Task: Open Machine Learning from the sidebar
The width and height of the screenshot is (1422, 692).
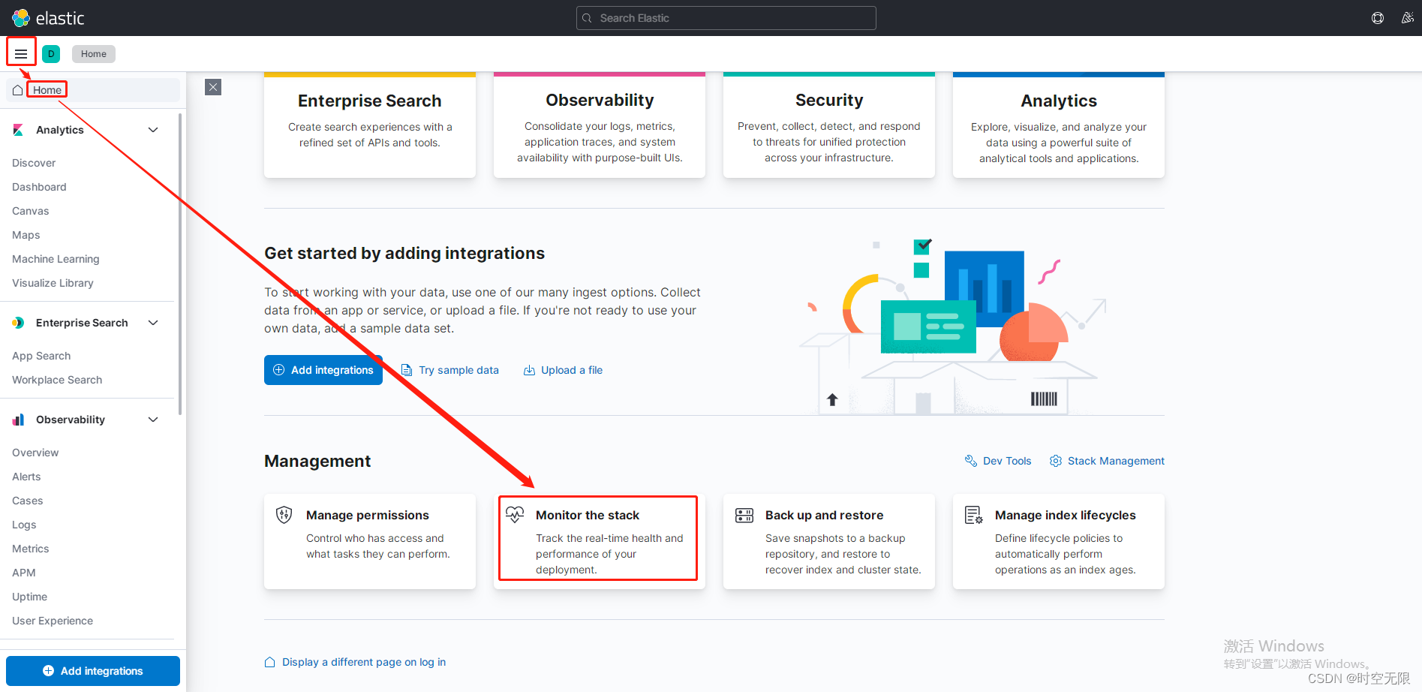Action: click(56, 259)
